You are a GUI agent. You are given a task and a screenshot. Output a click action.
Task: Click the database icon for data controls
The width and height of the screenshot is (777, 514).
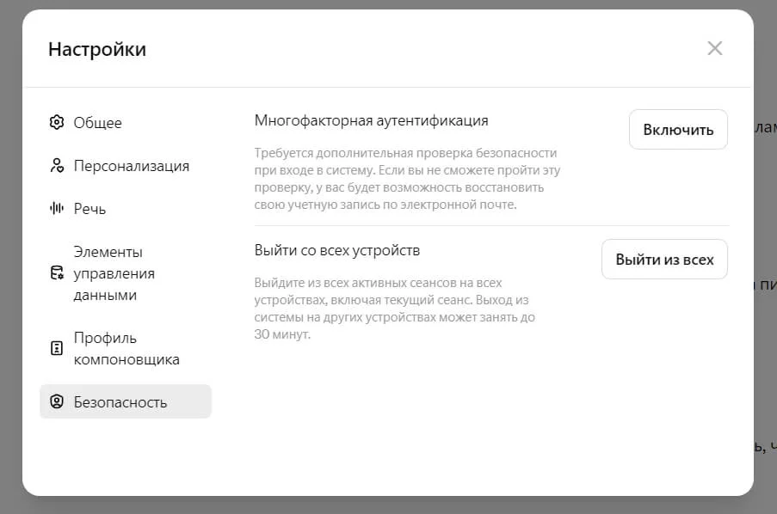[57, 273]
